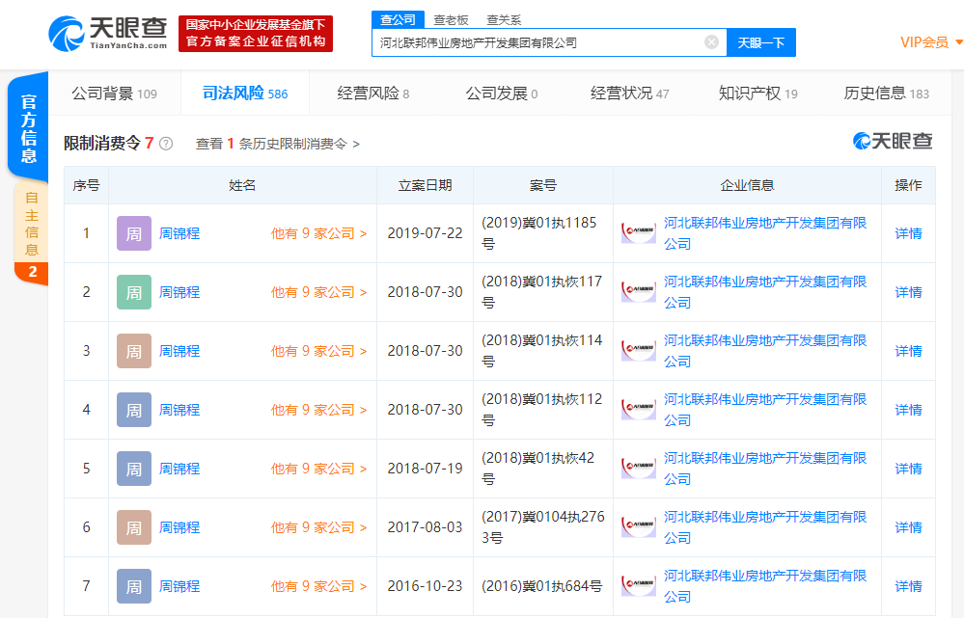Open 详情 for case 冀01执恢112号
Screen dimensions: 964x618
(908, 410)
